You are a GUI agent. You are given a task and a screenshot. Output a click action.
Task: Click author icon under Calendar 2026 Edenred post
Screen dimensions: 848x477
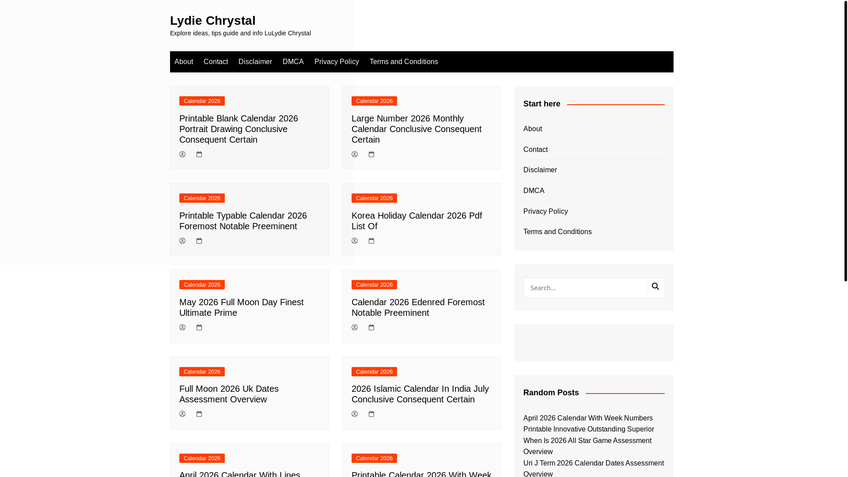click(355, 327)
